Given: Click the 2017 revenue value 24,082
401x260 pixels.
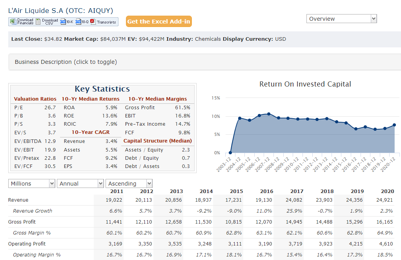Looking at the screenshot, I should 294,200.
